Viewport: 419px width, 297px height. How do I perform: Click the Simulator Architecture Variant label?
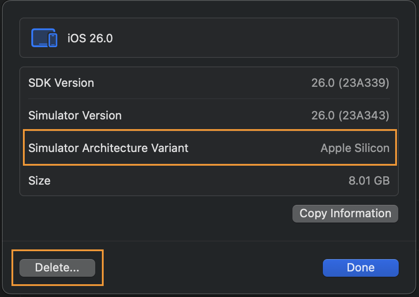click(108, 148)
